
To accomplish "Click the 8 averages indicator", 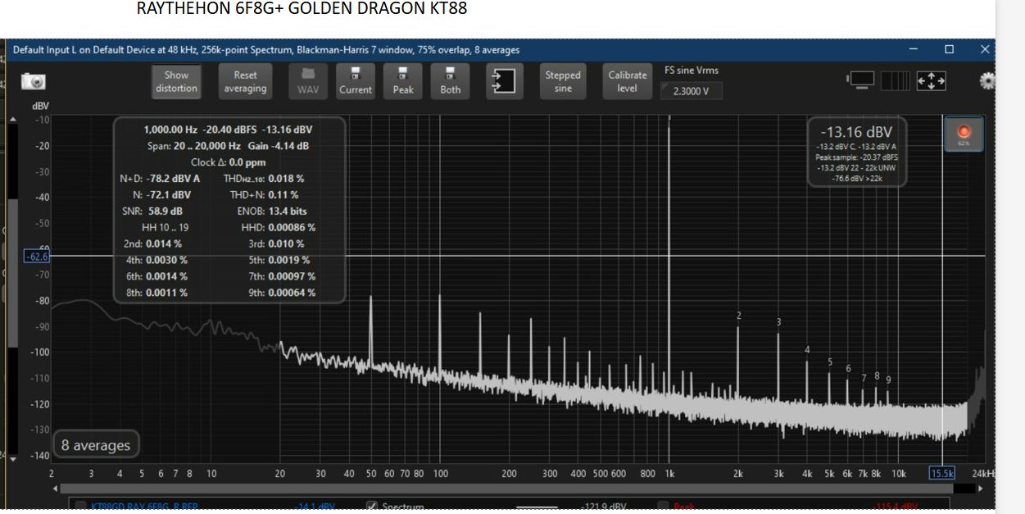I will (96, 445).
